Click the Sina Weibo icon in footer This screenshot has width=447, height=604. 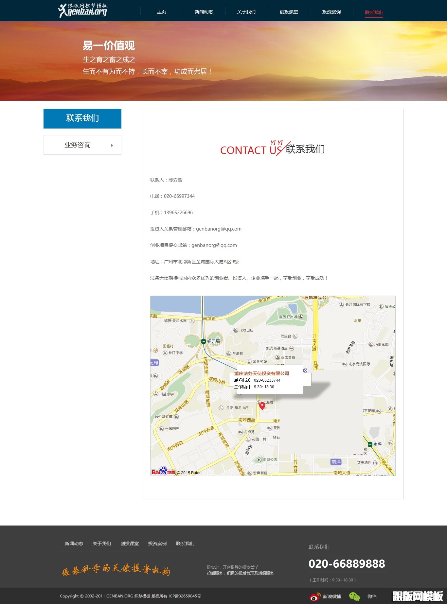point(315,596)
